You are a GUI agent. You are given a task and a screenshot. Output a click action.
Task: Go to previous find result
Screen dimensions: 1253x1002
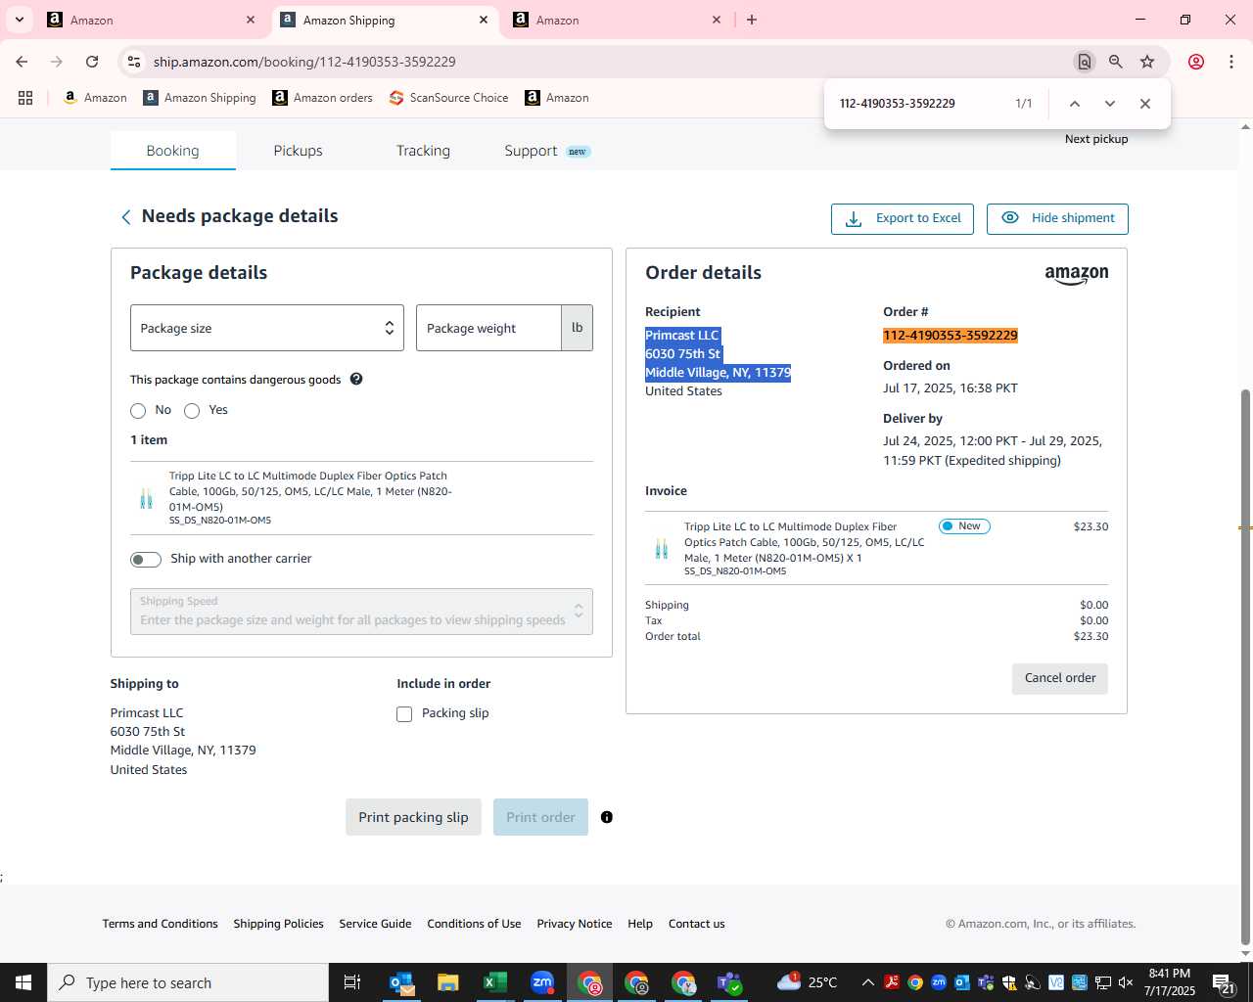tap(1075, 104)
